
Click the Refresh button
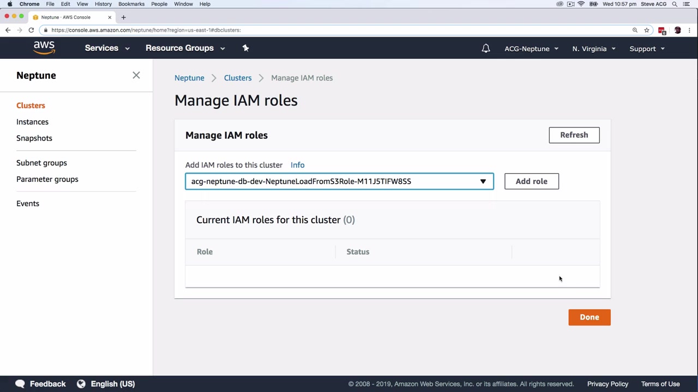click(x=574, y=135)
